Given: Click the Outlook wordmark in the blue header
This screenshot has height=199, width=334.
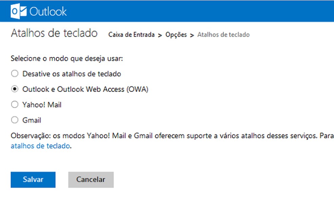Looking at the screenshot, I should coord(49,11).
